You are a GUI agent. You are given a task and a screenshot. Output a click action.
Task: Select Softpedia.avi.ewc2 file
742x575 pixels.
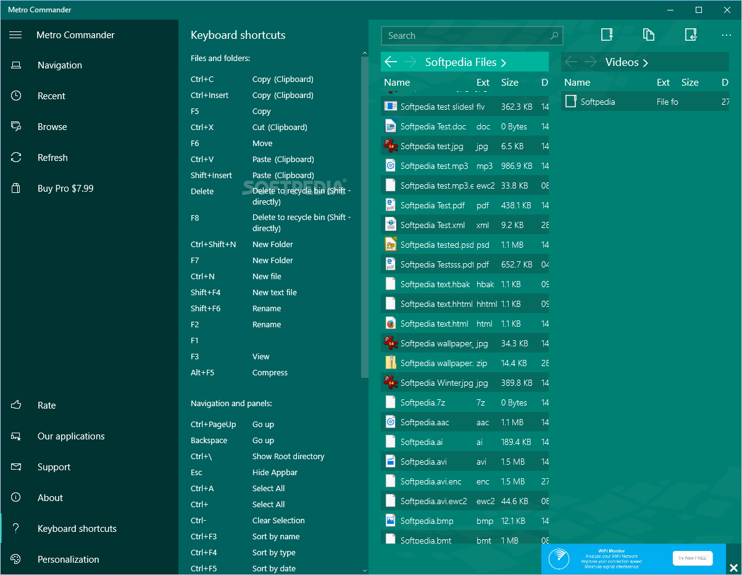point(465,501)
